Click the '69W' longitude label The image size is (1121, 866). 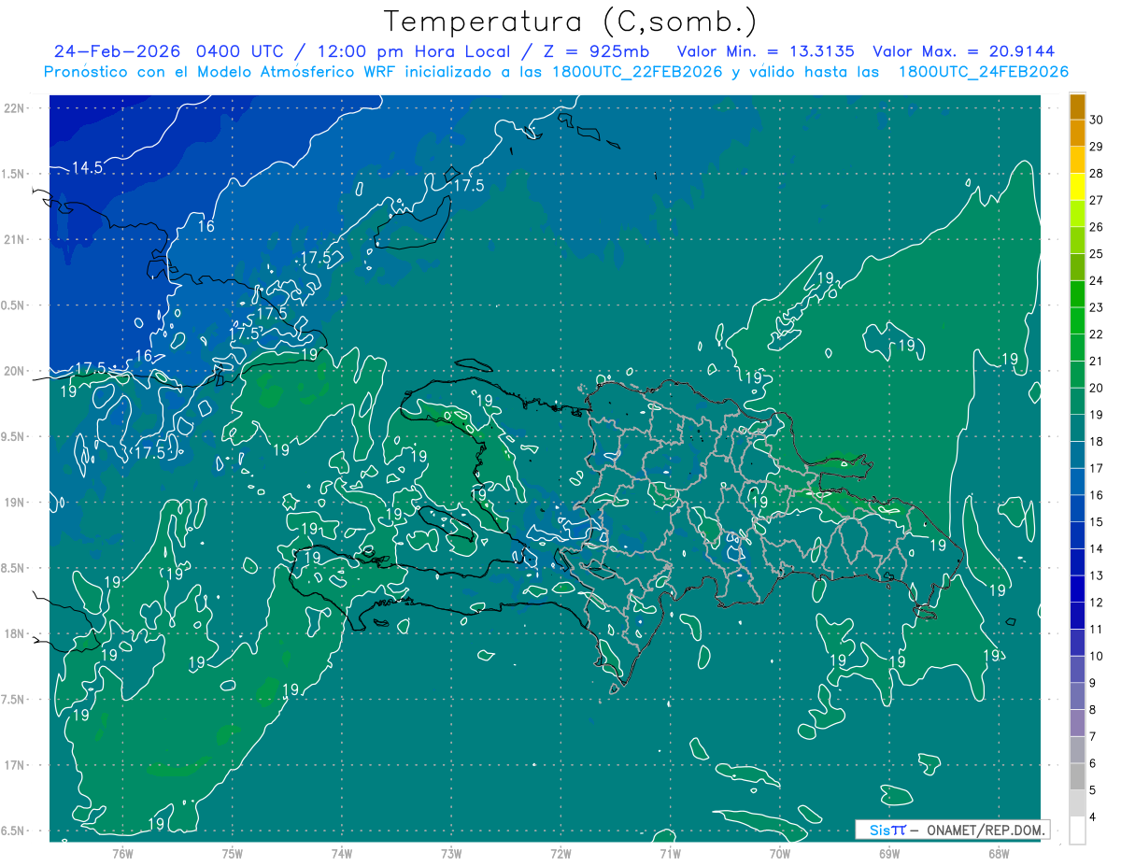coord(888,853)
